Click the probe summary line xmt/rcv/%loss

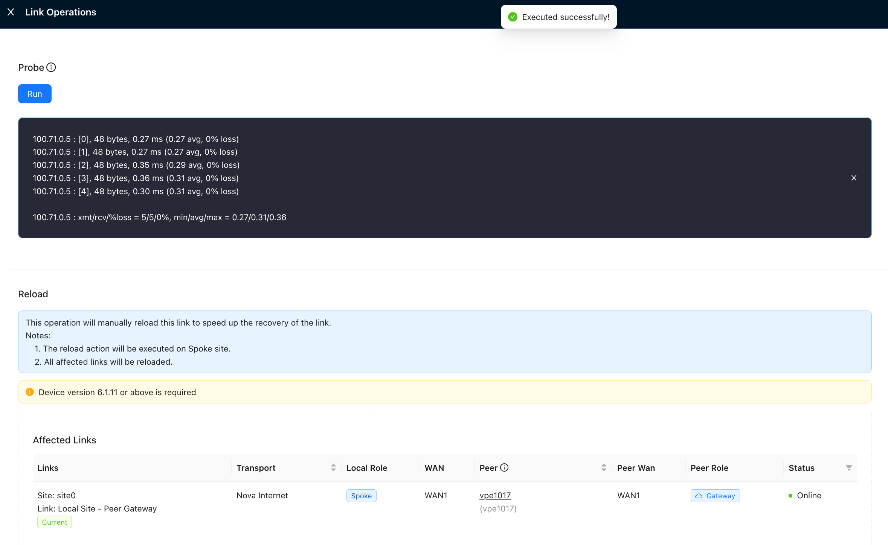(159, 217)
